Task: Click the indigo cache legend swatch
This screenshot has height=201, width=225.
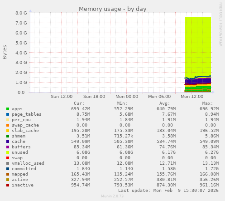Action: 8,142
